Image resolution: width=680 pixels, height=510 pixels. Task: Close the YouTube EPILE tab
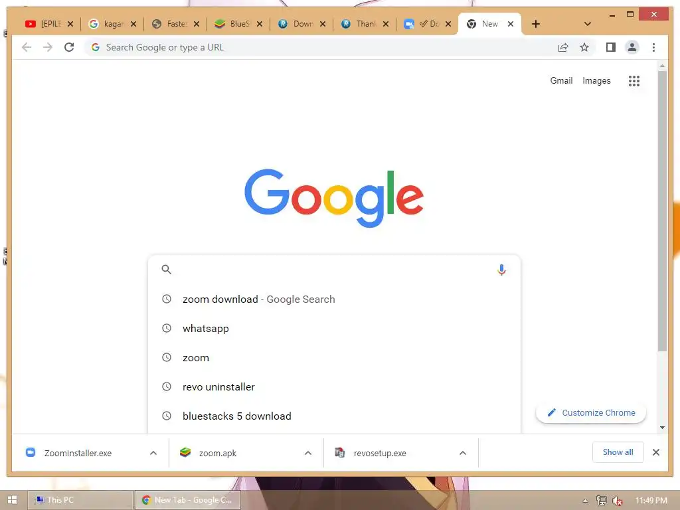pos(70,24)
